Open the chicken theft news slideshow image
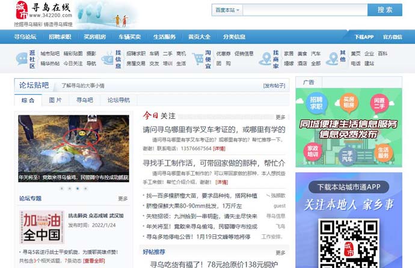 (73, 148)
